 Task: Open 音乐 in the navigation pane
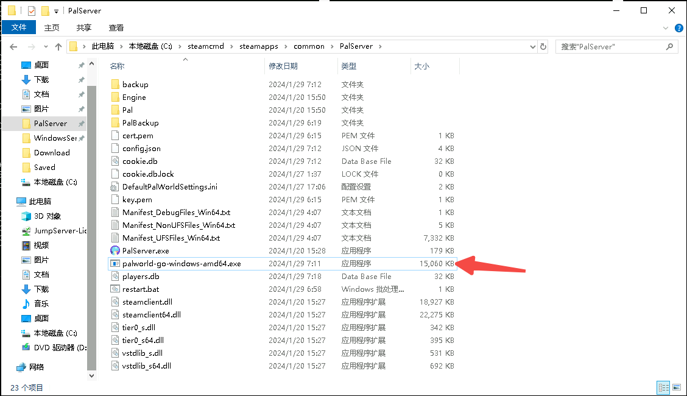(x=41, y=303)
